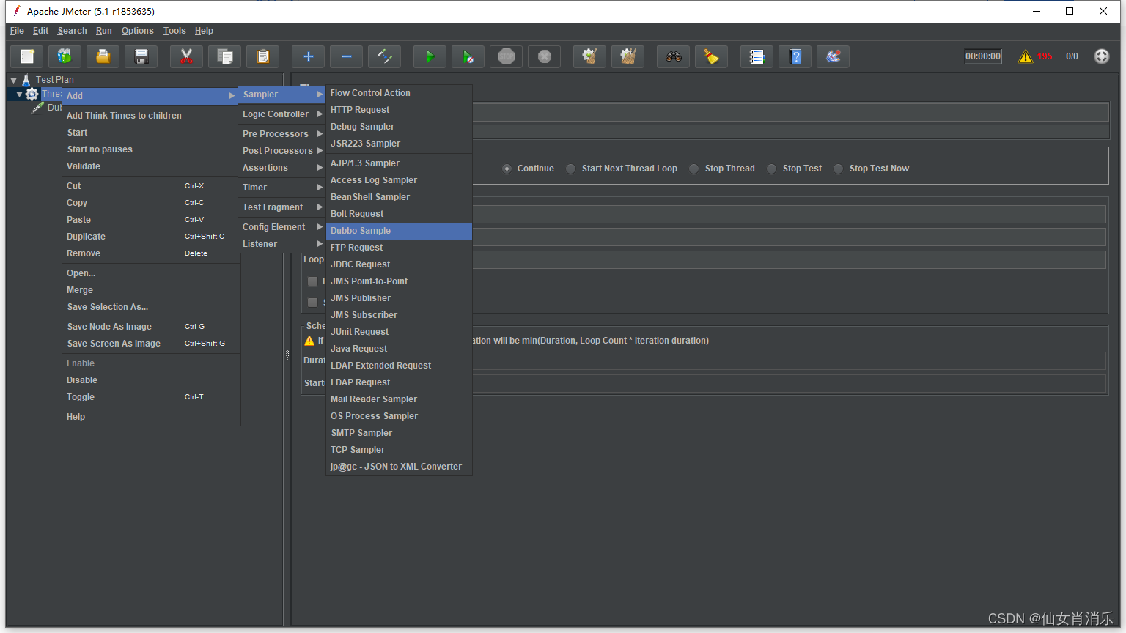The height and width of the screenshot is (633, 1126).
Task: Select the Continue radio button
Action: pos(507,169)
